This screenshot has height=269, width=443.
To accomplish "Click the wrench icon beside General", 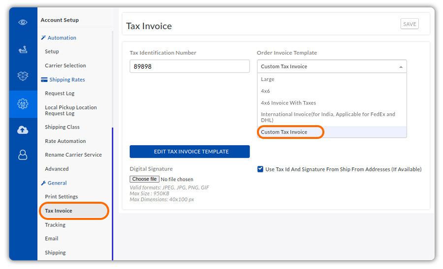I will 43,183.
